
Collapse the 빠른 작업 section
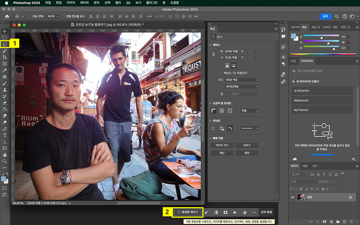[x=211, y=138]
